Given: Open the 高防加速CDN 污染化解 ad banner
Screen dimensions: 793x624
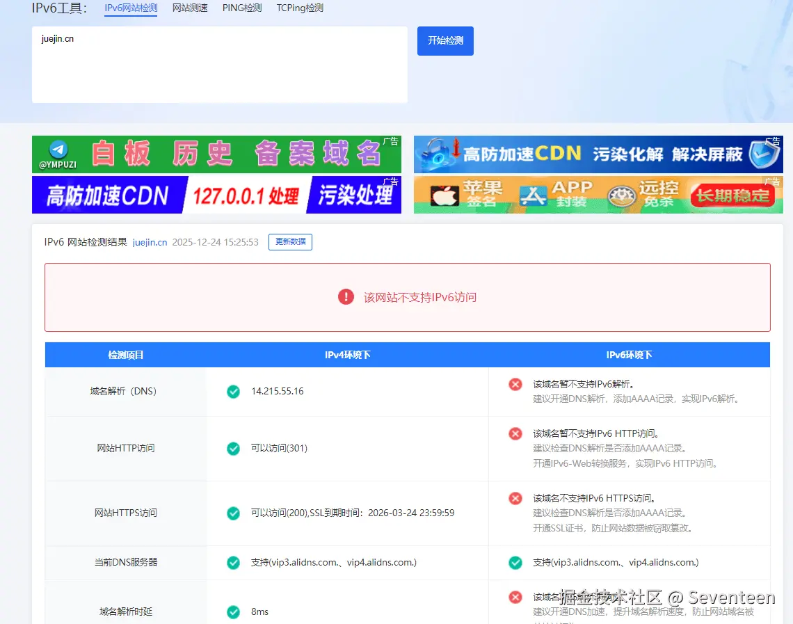Looking at the screenshot, I should coord(598,154).
